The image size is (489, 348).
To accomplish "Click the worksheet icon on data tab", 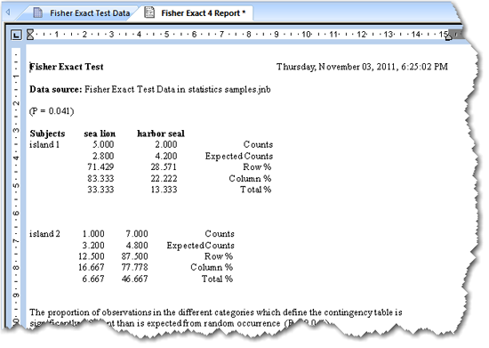I will (x=38, y=12).
